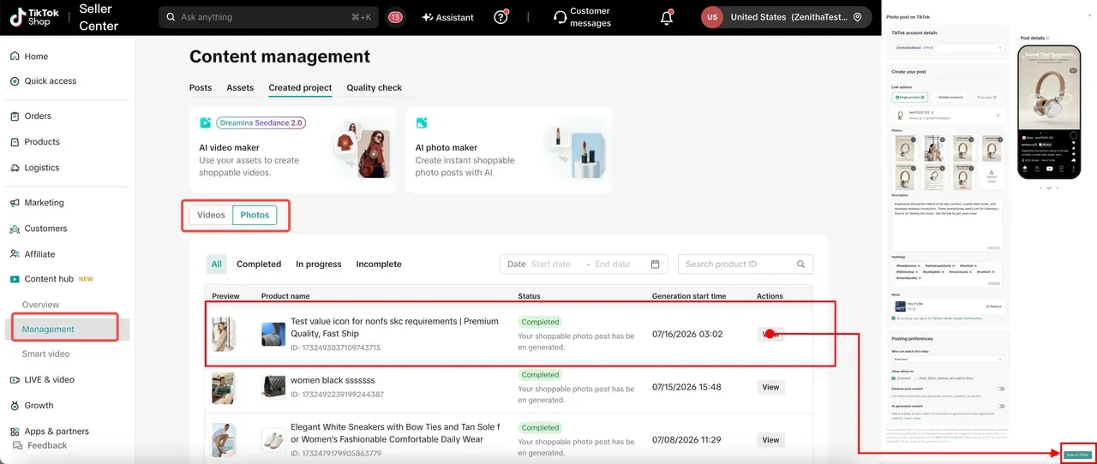
Task: Filter by In progress status
Action: pos(319,265)
